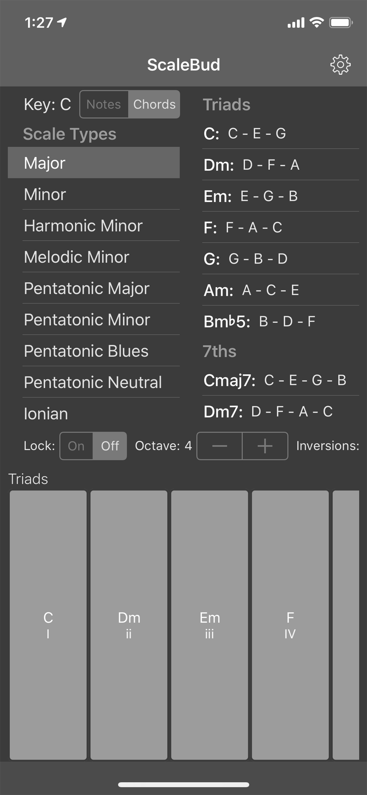
Task: Tap the Wi-Fi status icon
Action: coord(317,22)
